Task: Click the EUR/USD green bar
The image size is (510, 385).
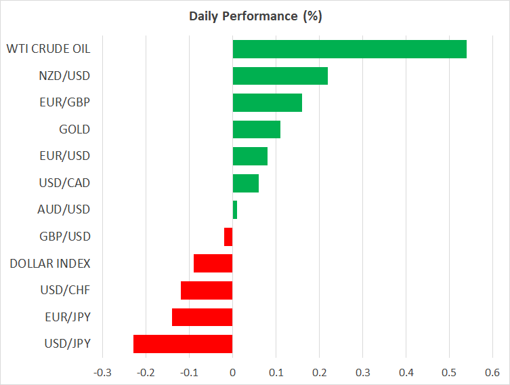Action: point(250,156)
